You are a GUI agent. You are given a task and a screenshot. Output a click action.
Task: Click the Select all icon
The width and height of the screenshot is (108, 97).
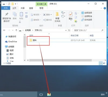pos(83,13)
